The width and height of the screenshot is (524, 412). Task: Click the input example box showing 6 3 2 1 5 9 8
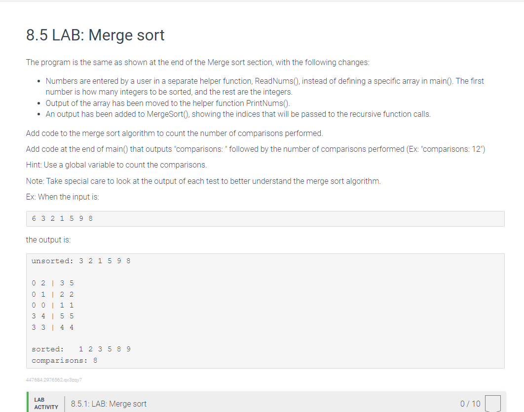coord(265,218)
